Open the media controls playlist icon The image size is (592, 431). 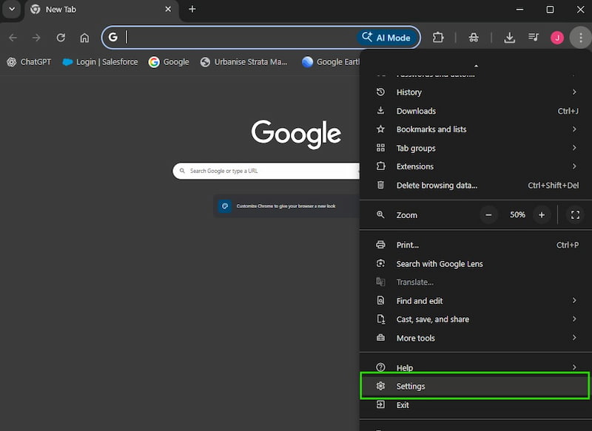534,37
